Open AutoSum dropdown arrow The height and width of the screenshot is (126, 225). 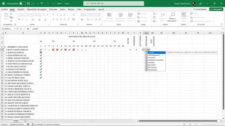[x=157, y=14]
